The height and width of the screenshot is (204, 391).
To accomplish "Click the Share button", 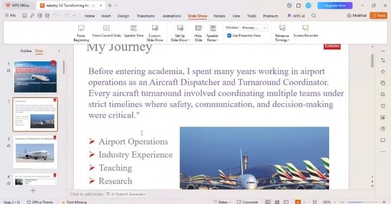I will pos(379,15).
